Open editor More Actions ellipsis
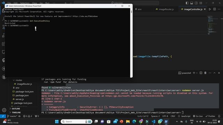The width and height of the screenshot is (223, 125). click(219, 9)
